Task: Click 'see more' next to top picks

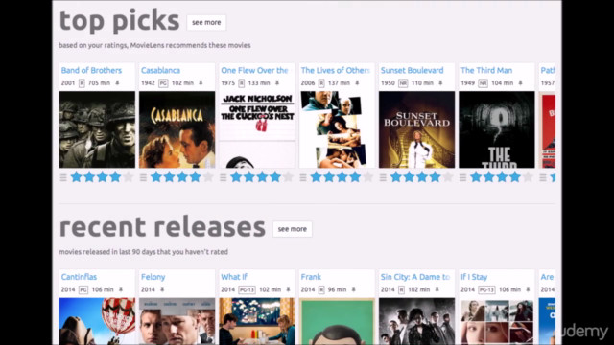Action: click(206, 22)
